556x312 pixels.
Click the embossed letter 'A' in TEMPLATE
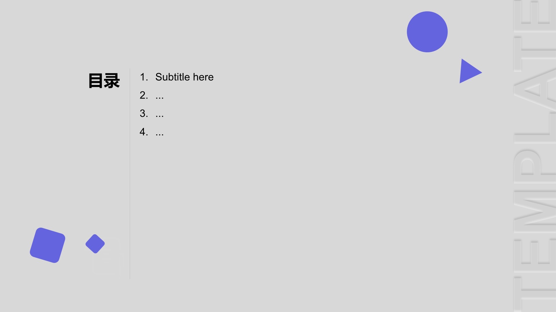pyautogui.click(x=535, y=90)
